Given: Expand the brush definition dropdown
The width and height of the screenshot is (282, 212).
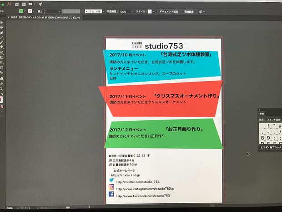Looking at the screenshot, I should pos(103,11).
